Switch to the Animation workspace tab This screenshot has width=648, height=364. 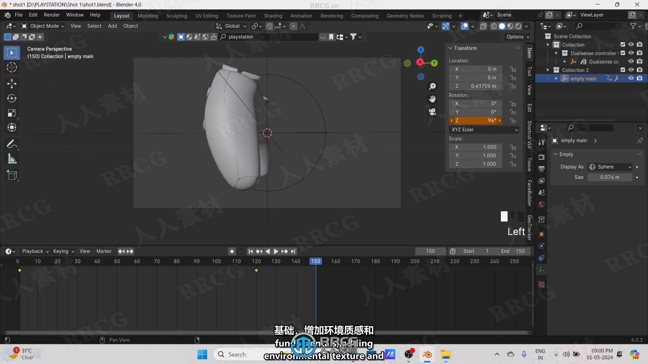click(301, 16)
